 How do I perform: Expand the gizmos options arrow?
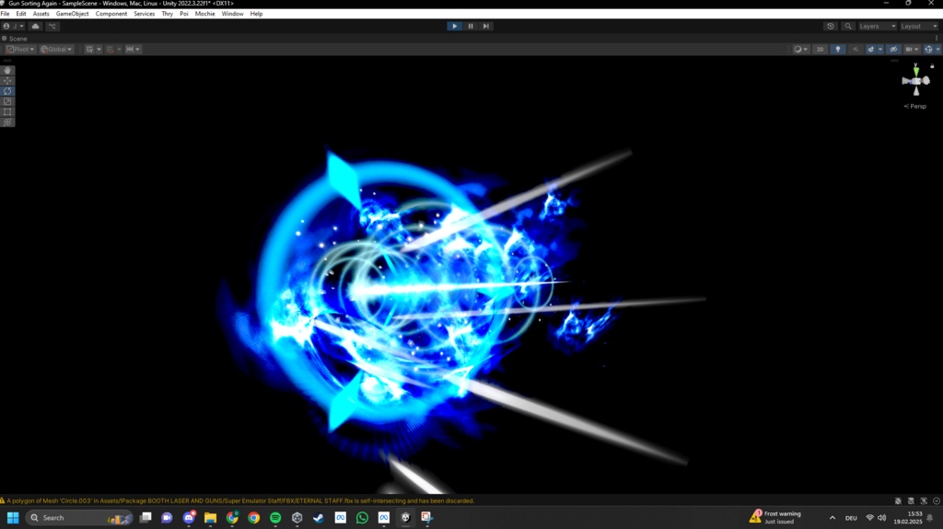[x=937, y=50]
